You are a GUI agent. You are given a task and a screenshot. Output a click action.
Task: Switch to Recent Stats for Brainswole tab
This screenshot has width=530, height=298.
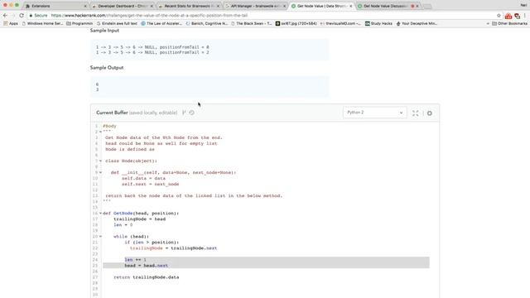189,6
